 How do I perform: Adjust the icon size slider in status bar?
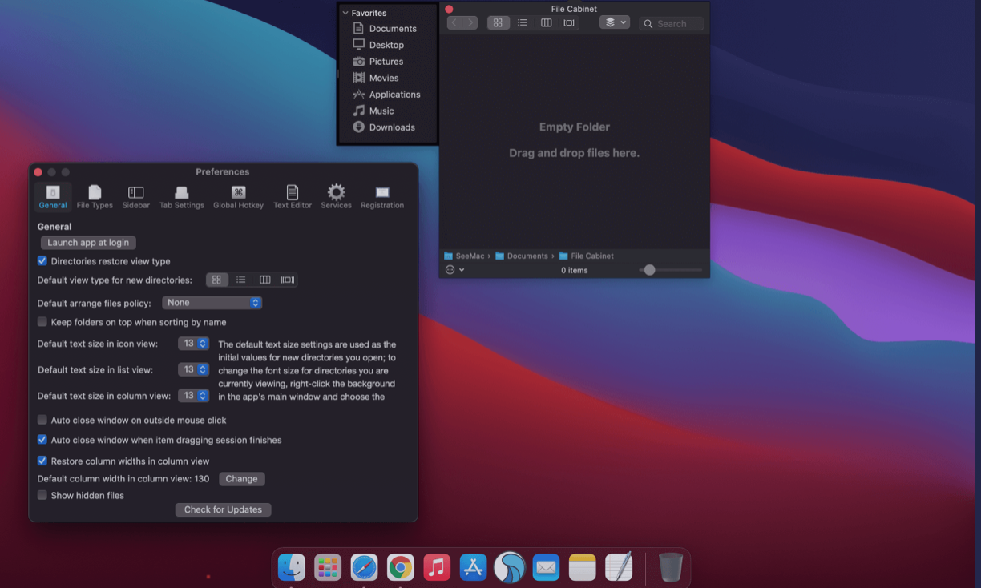tap(649, 269)
